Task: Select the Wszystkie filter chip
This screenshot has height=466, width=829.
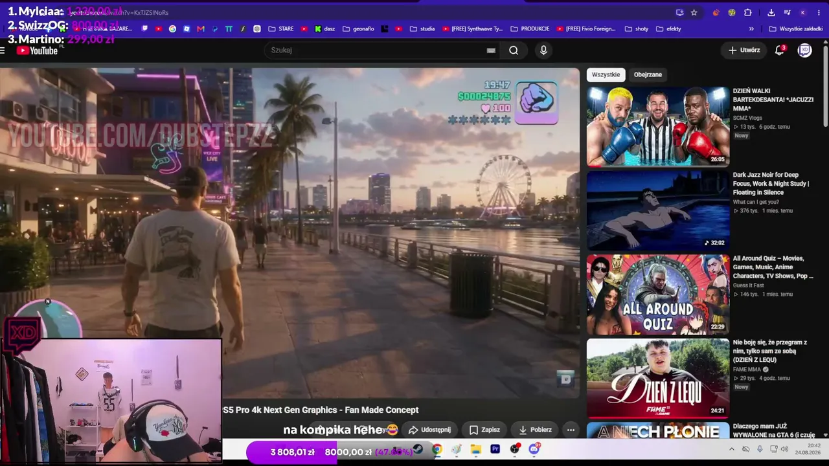Action: pos(606,74)
